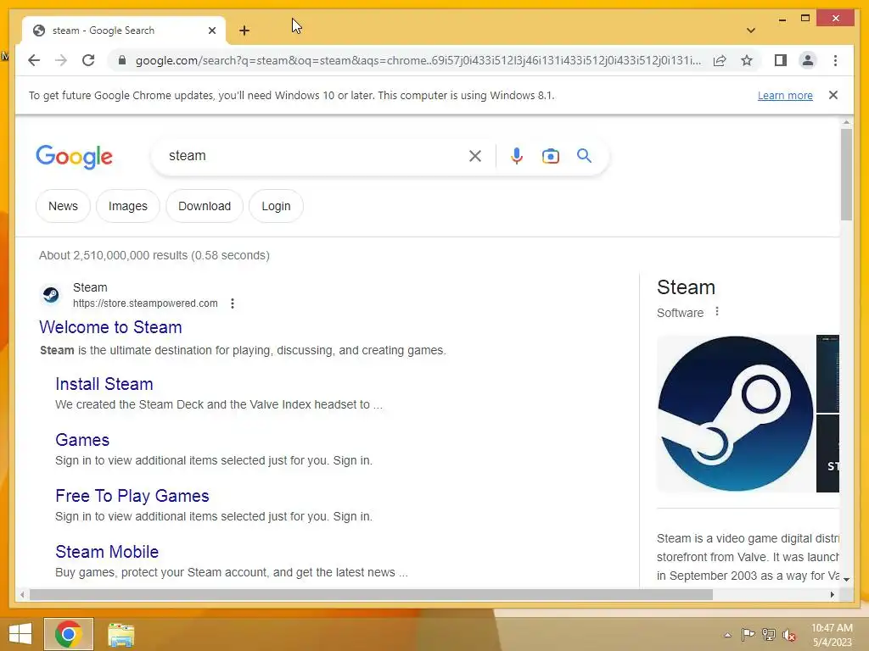Open the Games sitelink
This screenshot has height=651, width=869.
(x=82, y=440)
